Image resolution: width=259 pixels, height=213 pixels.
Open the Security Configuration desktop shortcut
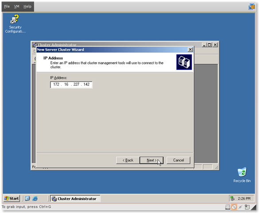pos(15,24)
